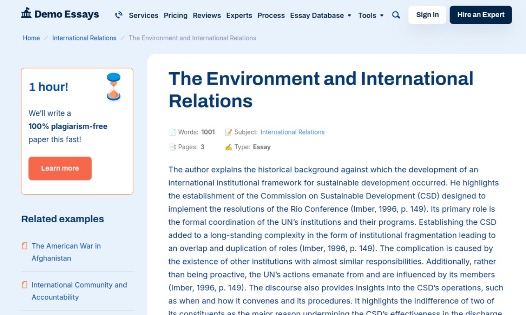This screenshot has height=315, width=526.
Task: Open the Process menu item
Action: tap(271, 15)
